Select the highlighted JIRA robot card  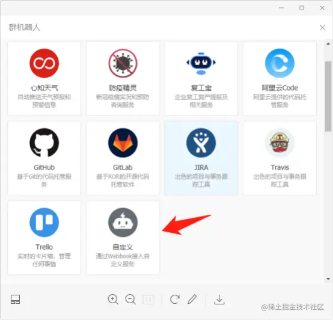(x=201, y=158)
